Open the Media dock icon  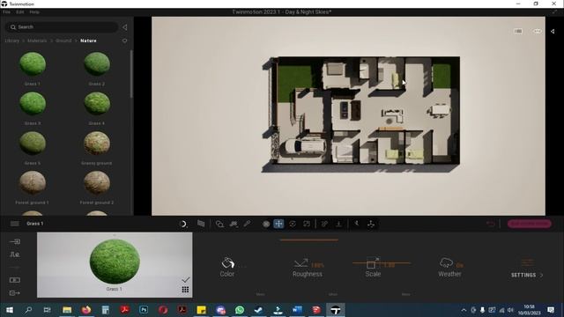click(x=15, y=280)
